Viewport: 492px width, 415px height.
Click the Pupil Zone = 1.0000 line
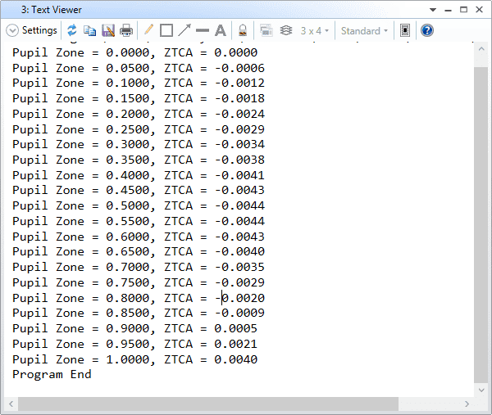[135, 359]
